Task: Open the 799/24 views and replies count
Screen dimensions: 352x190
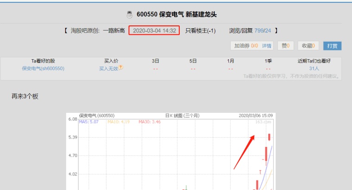Action: point(263,31)
